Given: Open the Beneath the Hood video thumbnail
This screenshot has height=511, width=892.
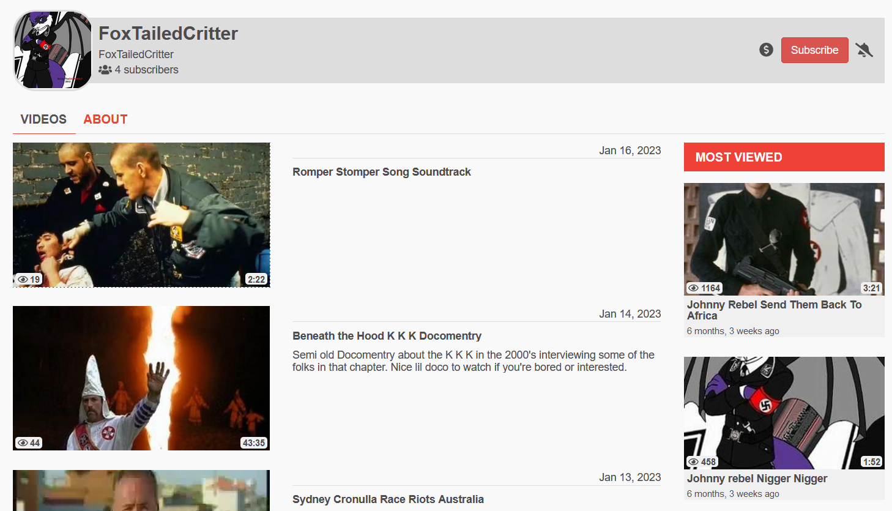Looking at the screenshot, I should [141, 378].
